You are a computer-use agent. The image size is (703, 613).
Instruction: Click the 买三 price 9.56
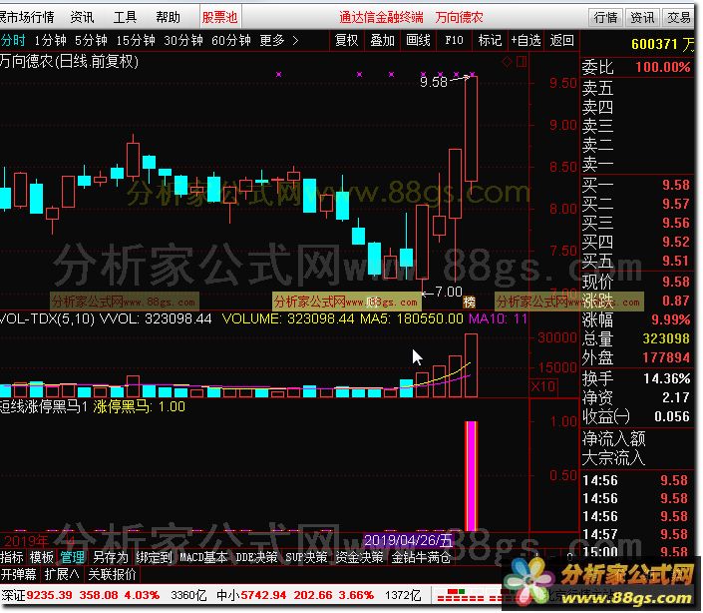pos(676,223)
